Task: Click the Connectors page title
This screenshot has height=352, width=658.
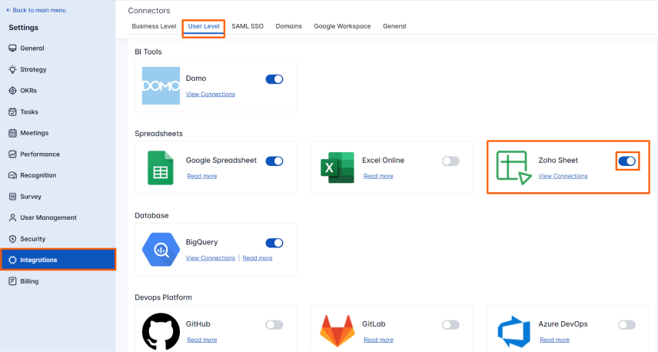Action: click(x=149, y=11)
